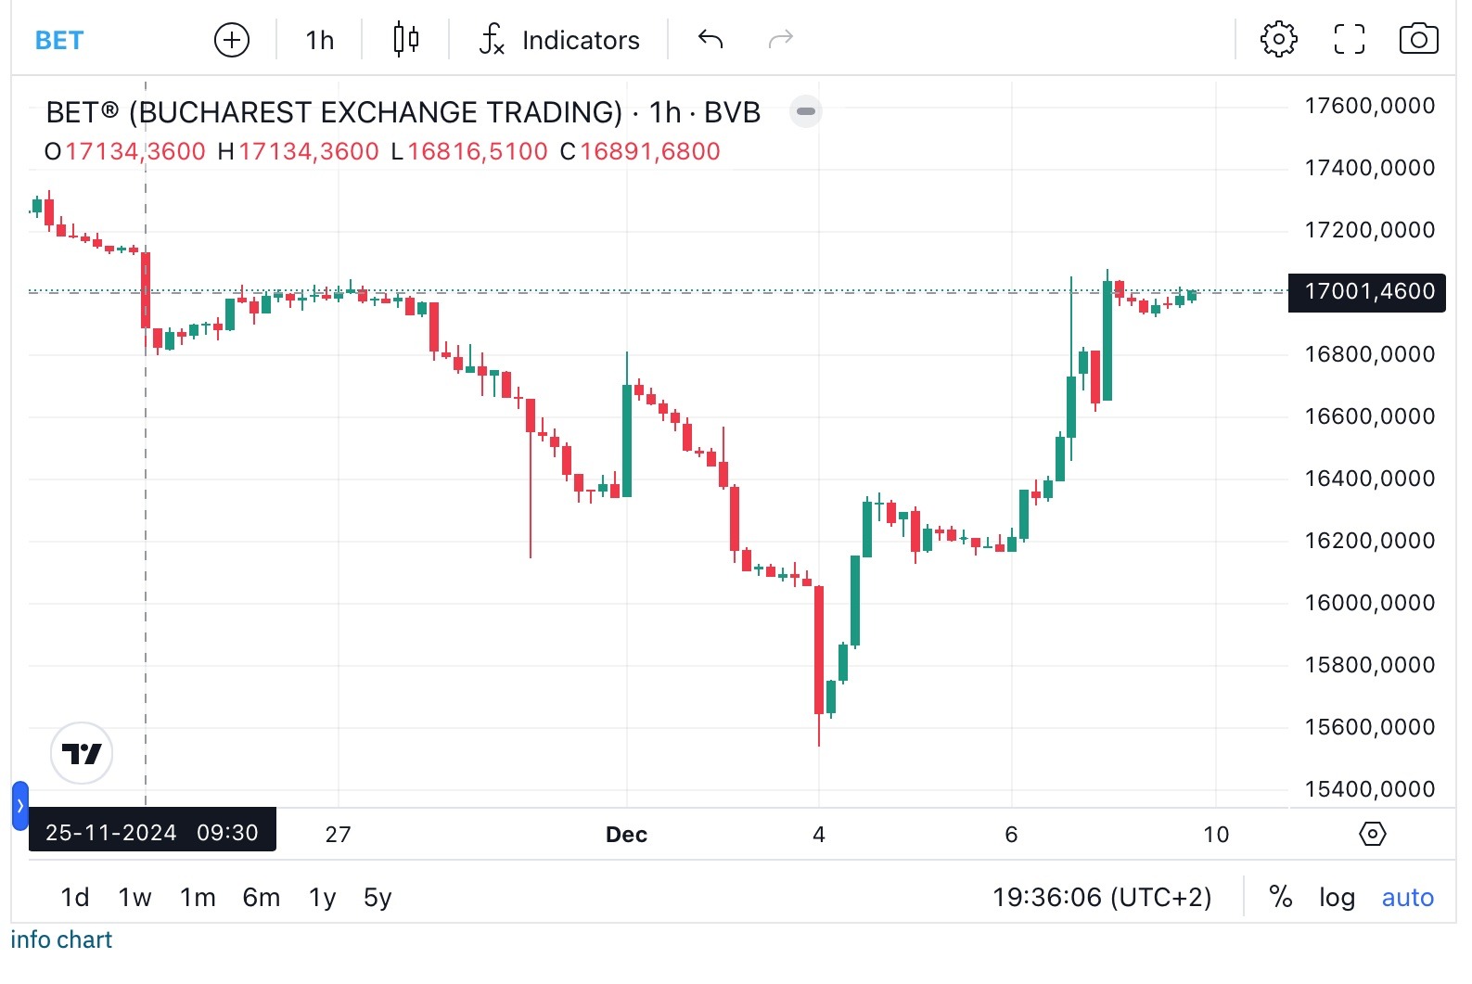Toggle auto scale mode
This screenshot has width=1472, height=984.
tap(1407, 897)
